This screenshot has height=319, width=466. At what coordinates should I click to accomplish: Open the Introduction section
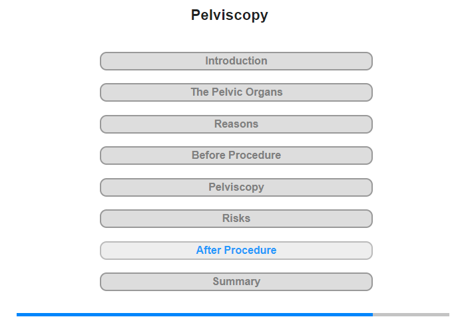click(x=236, y=61)
